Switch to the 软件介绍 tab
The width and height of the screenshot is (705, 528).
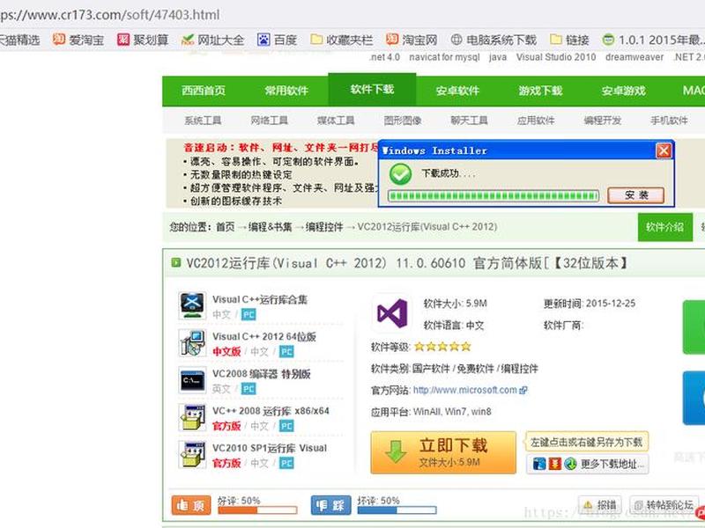point(665,227)
